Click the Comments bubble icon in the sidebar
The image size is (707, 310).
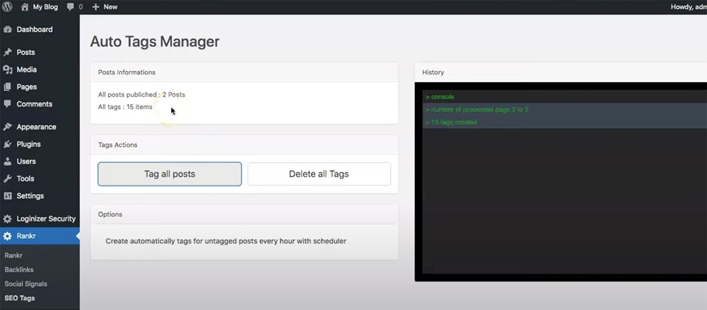click(8, 104)
